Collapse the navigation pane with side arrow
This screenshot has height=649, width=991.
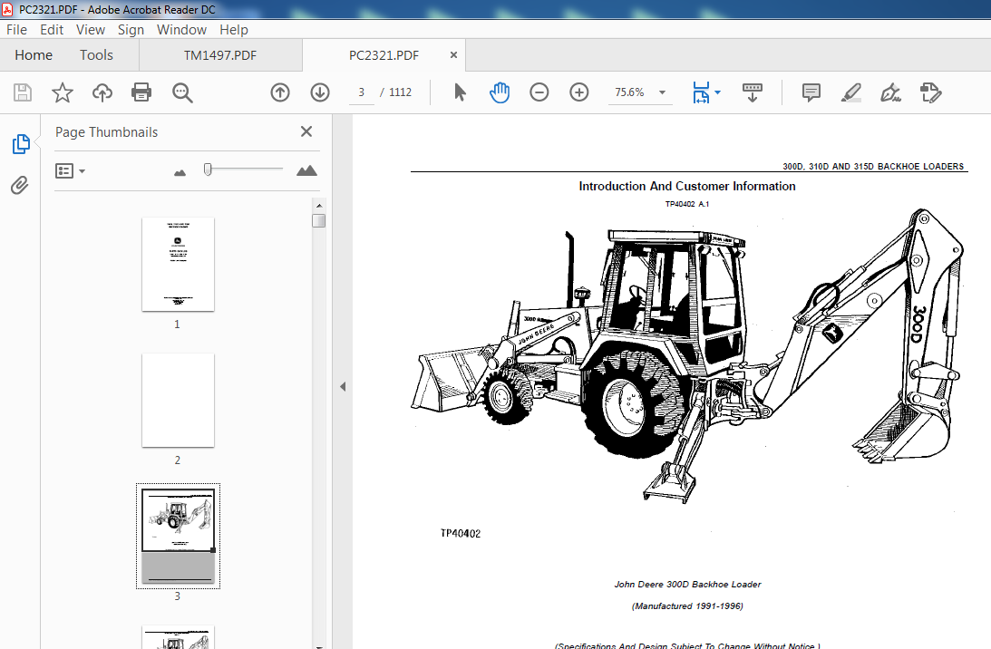pos(343,386)
